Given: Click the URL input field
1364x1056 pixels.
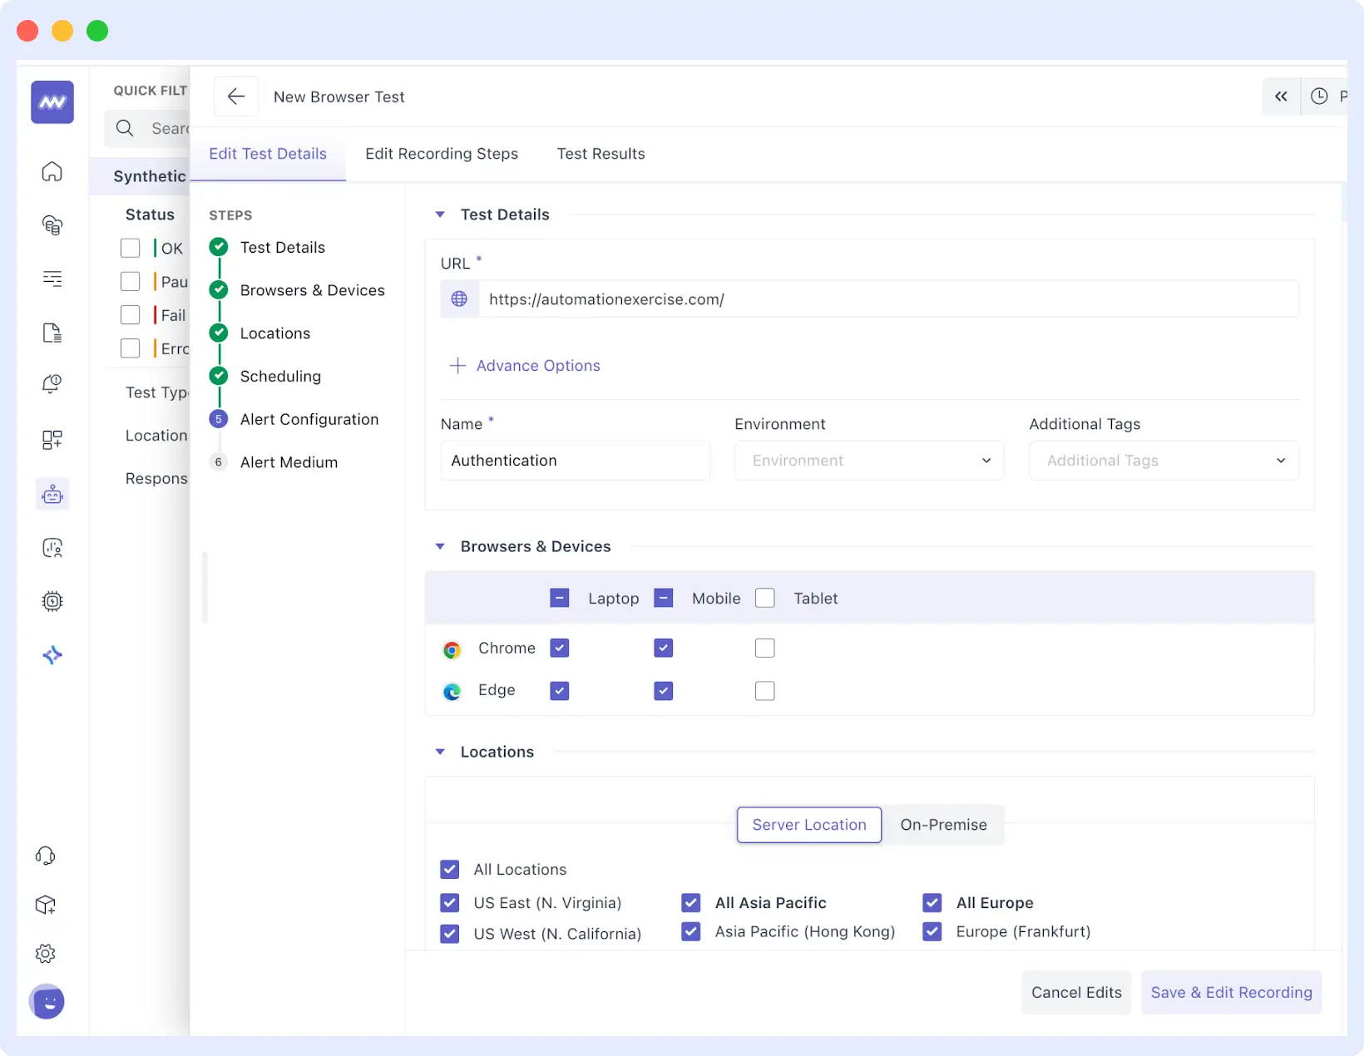Looking at the screenshot, I should (888, 299).
